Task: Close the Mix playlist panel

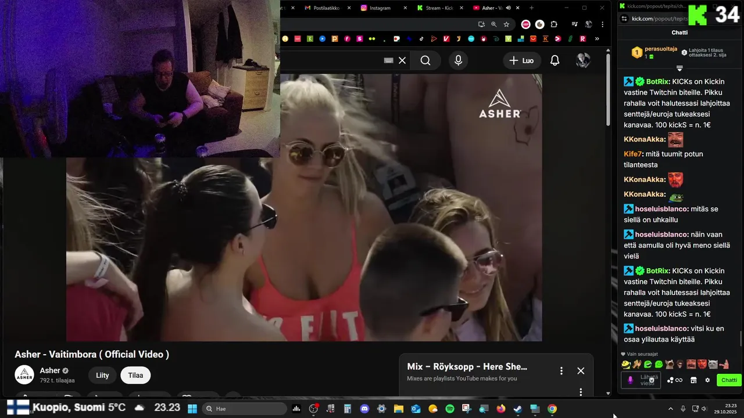Action: (x=581, y=370)
